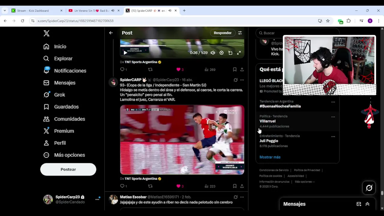Open Juli Poggio trending topic
384x216 pixels.
[x=269, y=141]
